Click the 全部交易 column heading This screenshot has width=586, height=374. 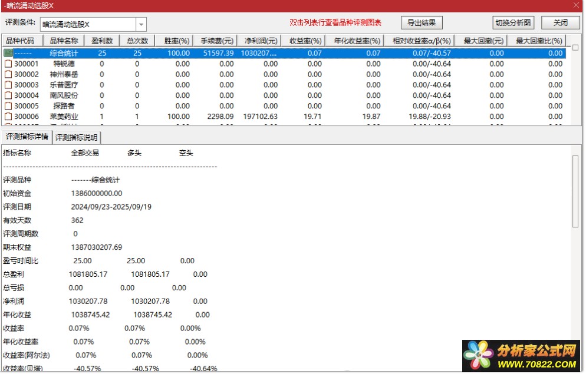[x=85, y=153]
